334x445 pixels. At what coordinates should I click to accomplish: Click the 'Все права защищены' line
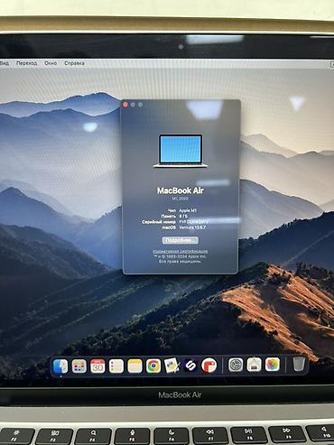[x=181, y=262]
